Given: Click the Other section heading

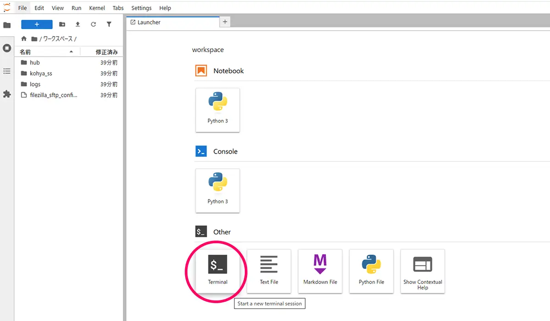Looking at the screenshot, I should point(222,232).
